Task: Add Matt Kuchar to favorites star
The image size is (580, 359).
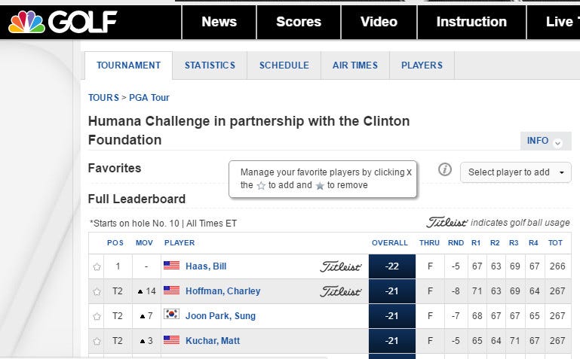Action: pos(97,341)
